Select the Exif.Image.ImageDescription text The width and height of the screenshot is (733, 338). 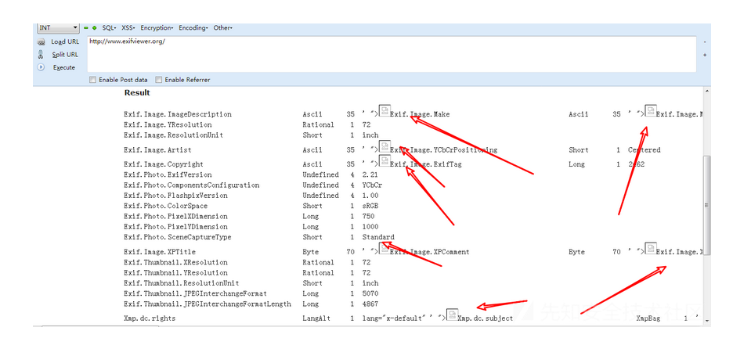pos(178,114)
